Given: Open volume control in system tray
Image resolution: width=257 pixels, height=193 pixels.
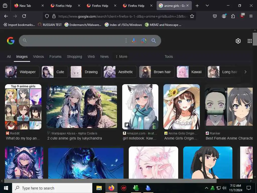Looking at the screenshot, I should click(225, 188).
